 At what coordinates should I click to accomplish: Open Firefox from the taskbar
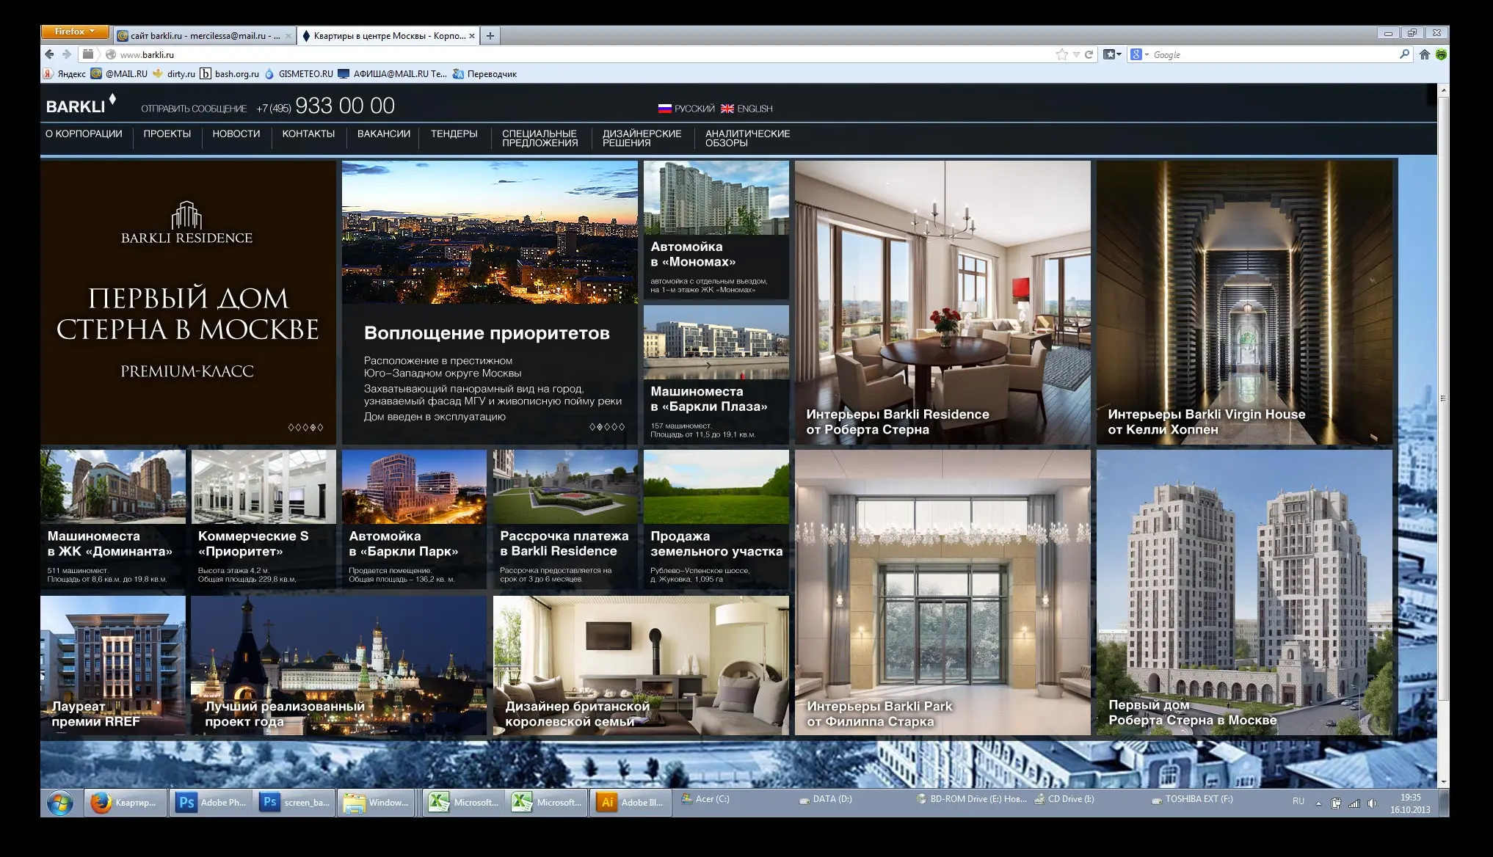pyautogui.click(x=125, y=803)
